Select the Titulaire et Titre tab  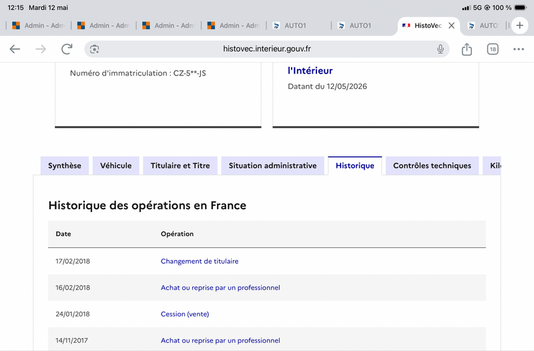click(180, 166)
